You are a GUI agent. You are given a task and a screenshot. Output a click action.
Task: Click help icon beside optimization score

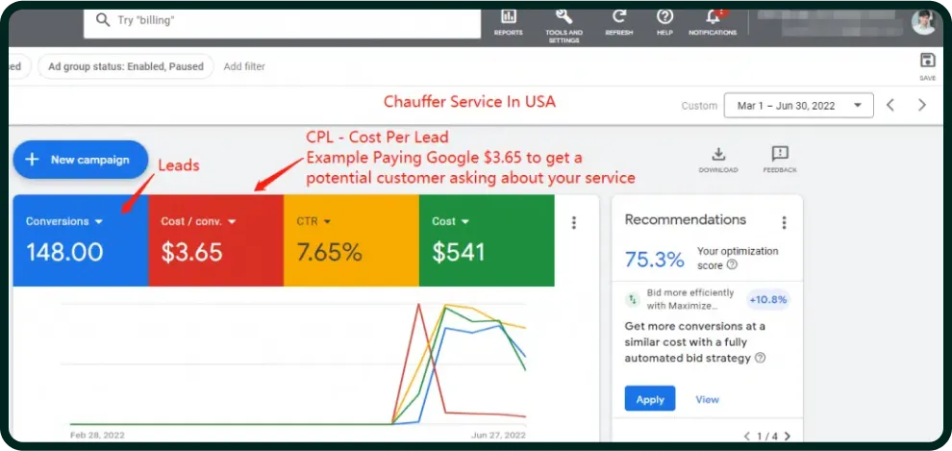pos(732,264)
